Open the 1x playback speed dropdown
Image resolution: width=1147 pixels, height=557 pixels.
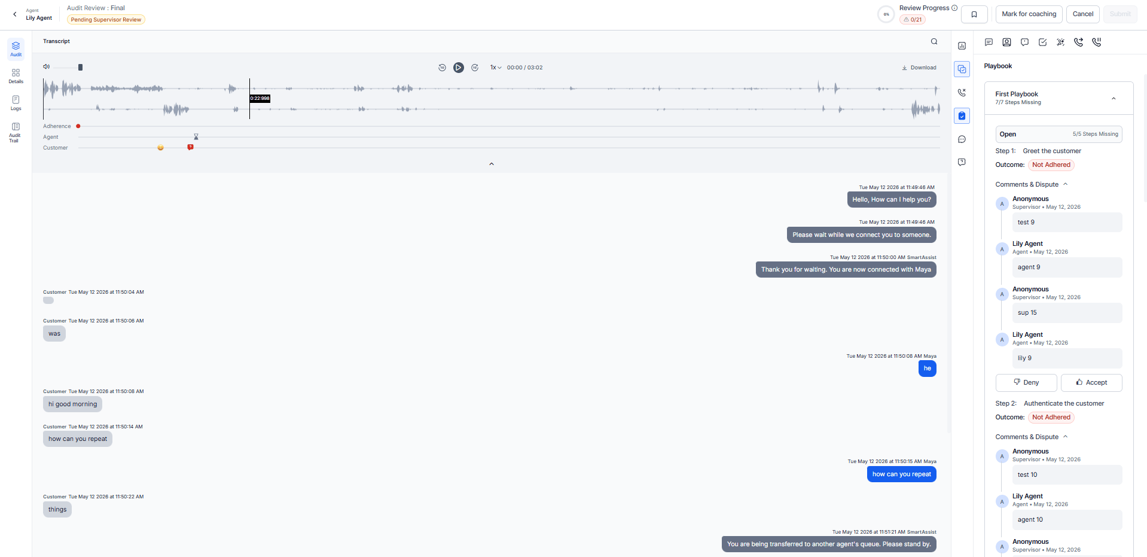click(x=496, y=68)
